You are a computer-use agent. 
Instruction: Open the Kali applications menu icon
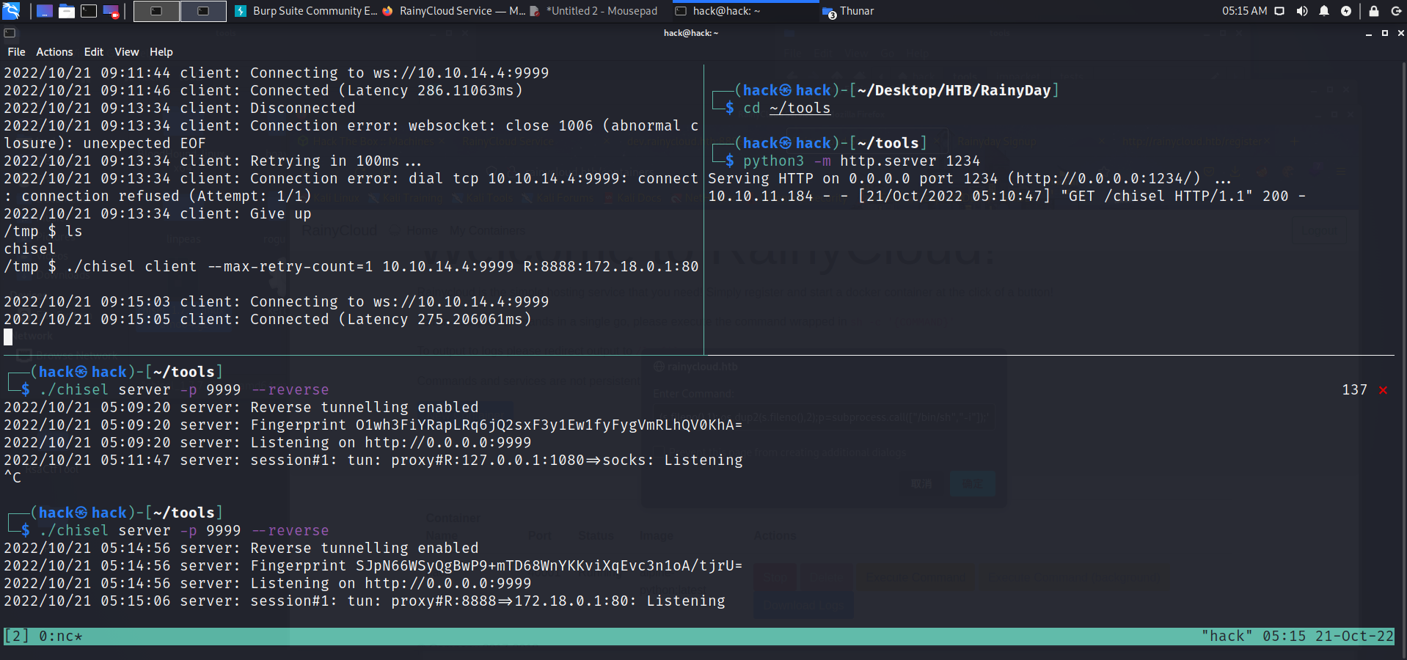click(11, 11)
